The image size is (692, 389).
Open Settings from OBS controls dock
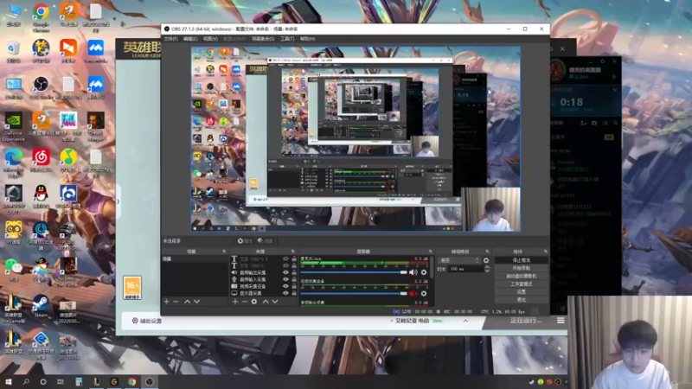pos(522,292)
